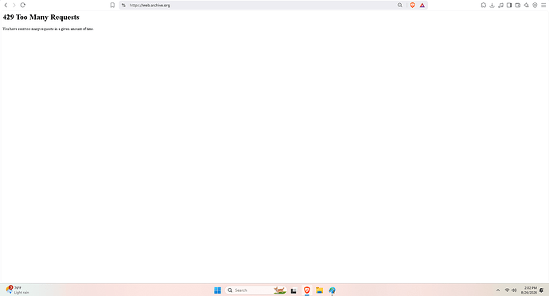The image size is (549, 296).
Task: Select the Brave browser taskbar icon
Action: click(306, 290)
